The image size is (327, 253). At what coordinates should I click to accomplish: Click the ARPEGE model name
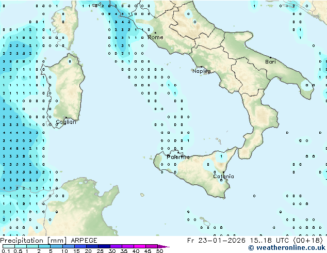click(84, 241)
